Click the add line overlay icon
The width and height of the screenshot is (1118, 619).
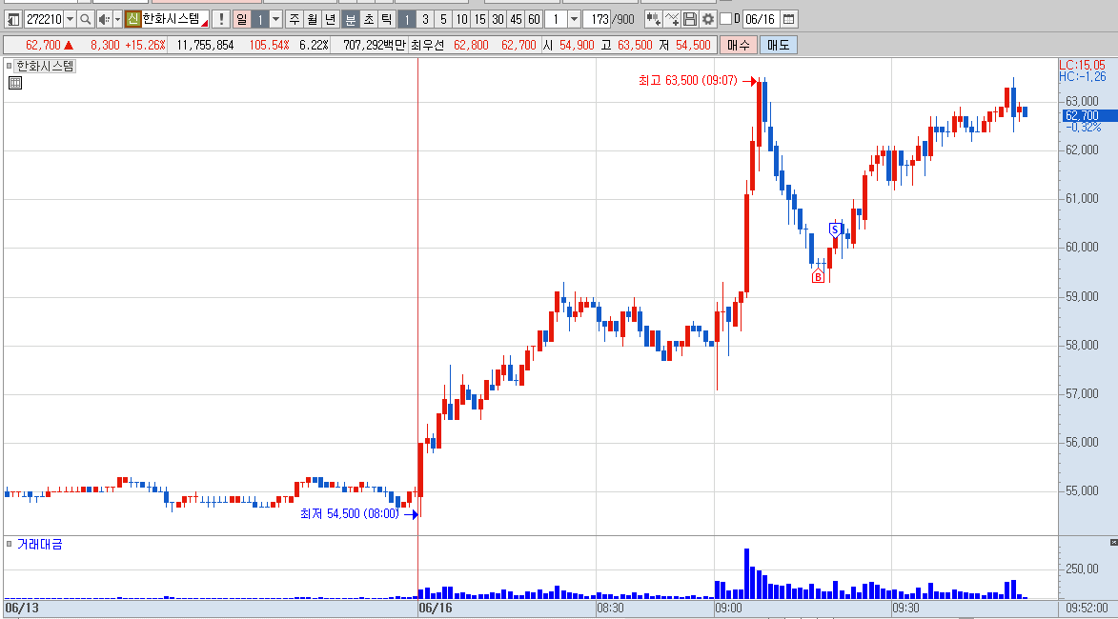click(x=671, y=19)
